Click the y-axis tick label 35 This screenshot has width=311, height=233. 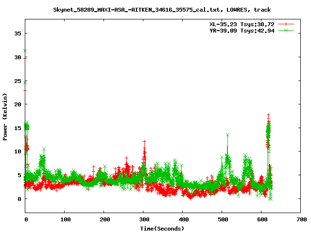pos(17,33)
